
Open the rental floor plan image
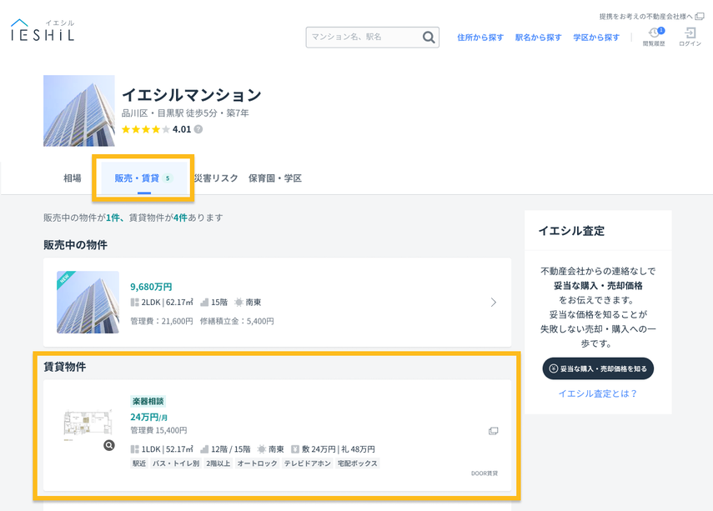click(88, 425)
